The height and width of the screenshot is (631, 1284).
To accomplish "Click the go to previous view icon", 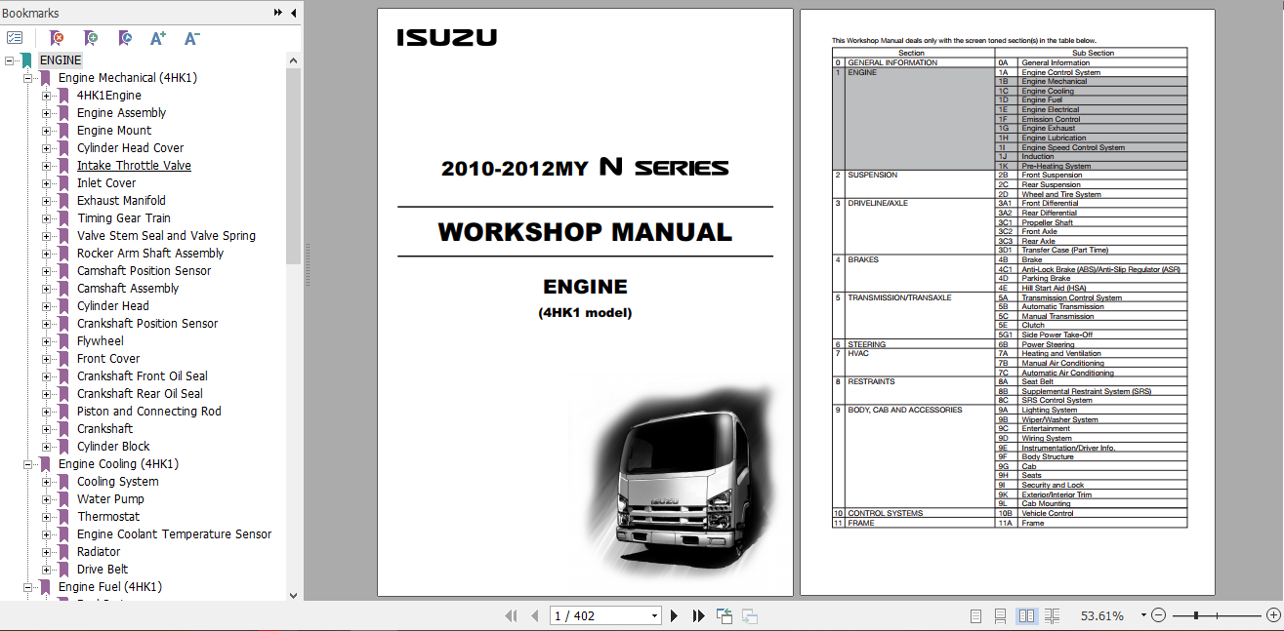I will [725, 615].
